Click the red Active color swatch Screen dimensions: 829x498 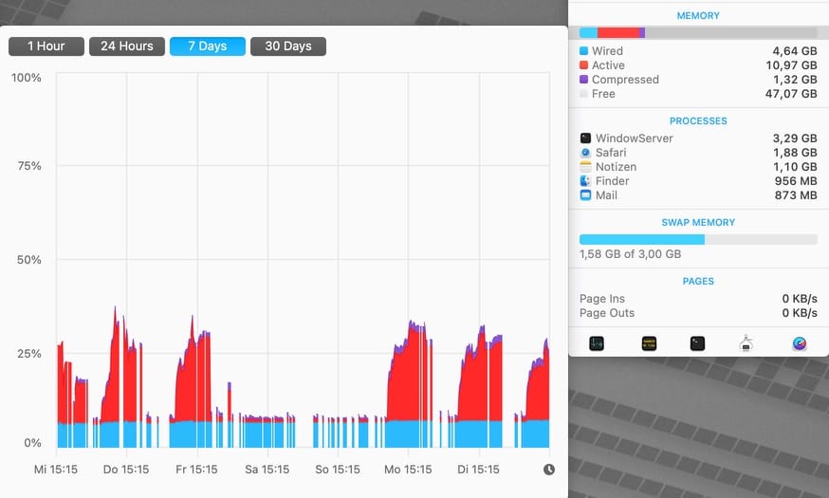coord(583,65)
